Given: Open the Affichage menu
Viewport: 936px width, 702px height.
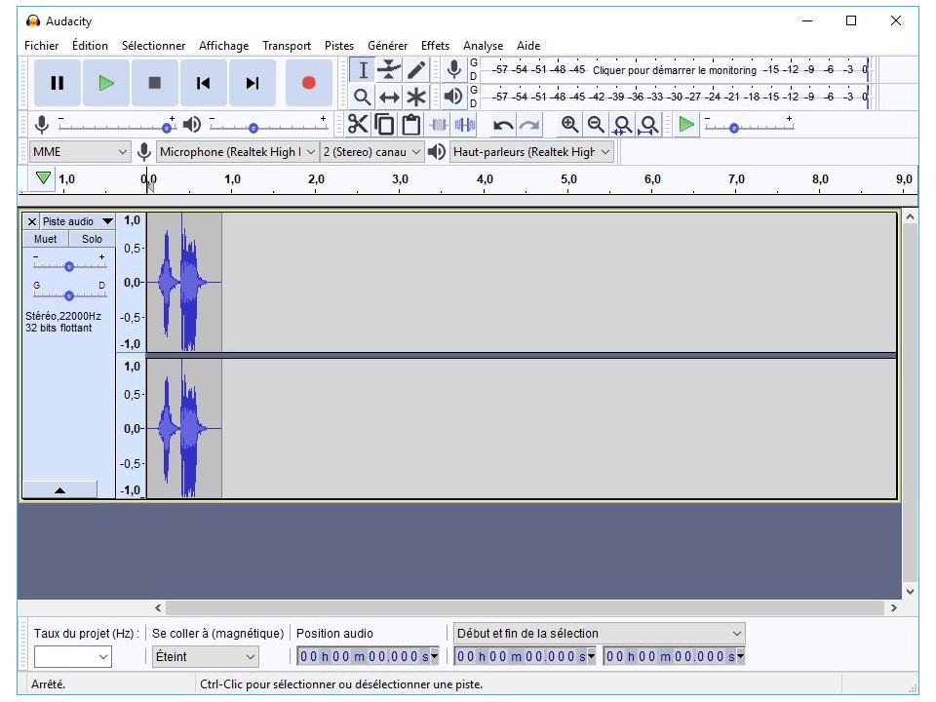Looking at the screenshot, I should coord(223,46).
